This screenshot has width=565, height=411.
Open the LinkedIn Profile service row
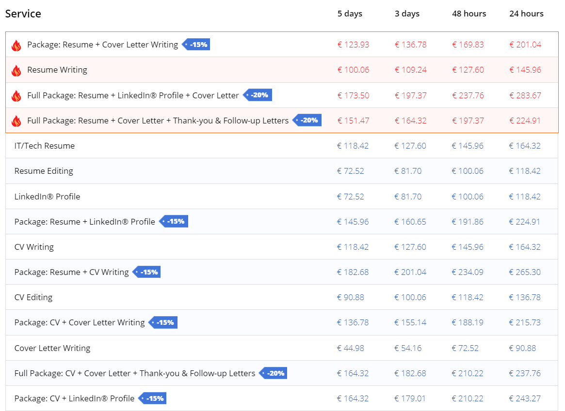click(x=47, y=197)
